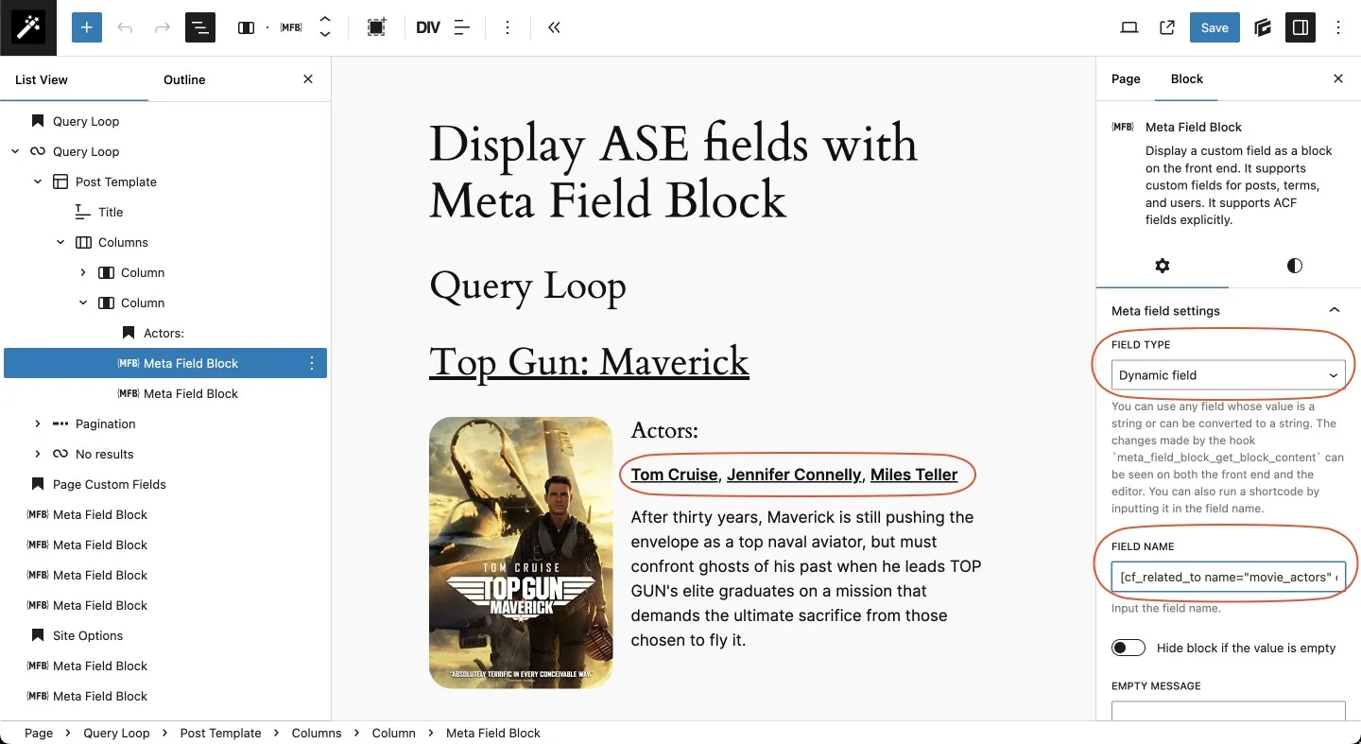The width and height of the screenshot is (1361, 744).
Task: Open the Field Type dropdown
Action: coord(1229,375)
